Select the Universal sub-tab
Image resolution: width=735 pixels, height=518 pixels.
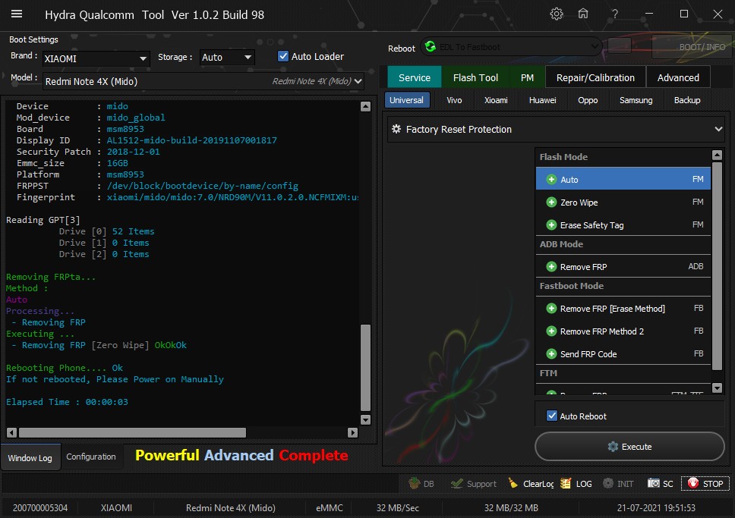tap(406, 100)
